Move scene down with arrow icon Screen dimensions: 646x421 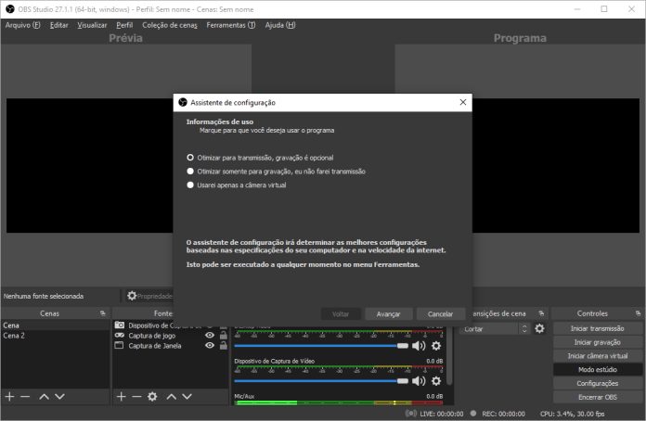(x=59, y=396)
